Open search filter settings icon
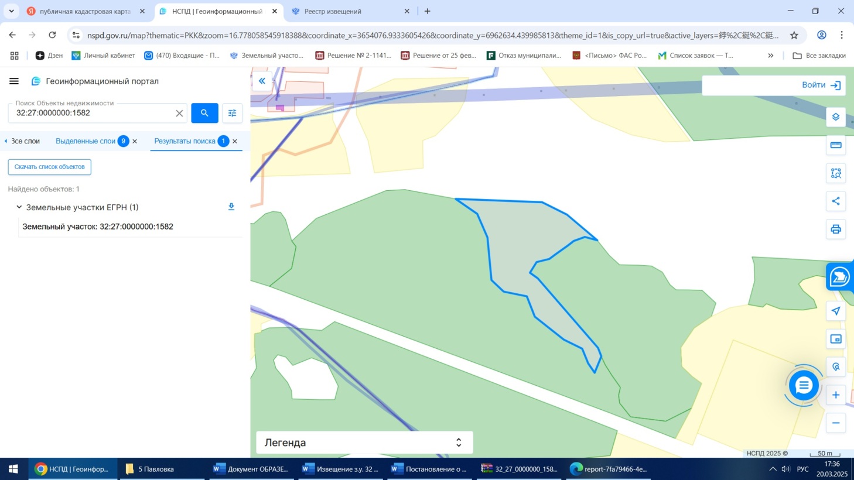Screen dimensions: 854x480 tap(233, 113)
